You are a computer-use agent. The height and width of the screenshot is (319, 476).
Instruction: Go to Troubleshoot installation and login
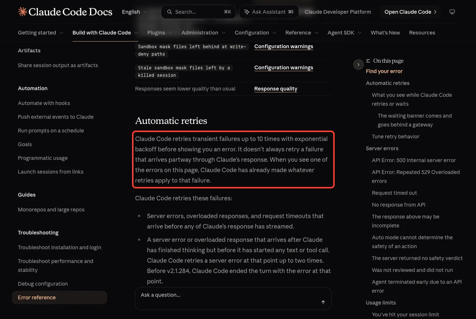tap(59, 247)
